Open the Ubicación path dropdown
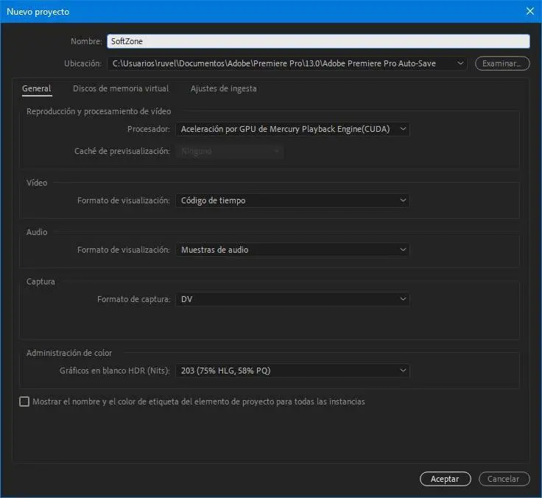 tap(287, 63)
